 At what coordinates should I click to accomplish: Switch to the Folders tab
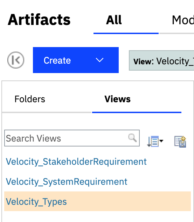(30, 99)
